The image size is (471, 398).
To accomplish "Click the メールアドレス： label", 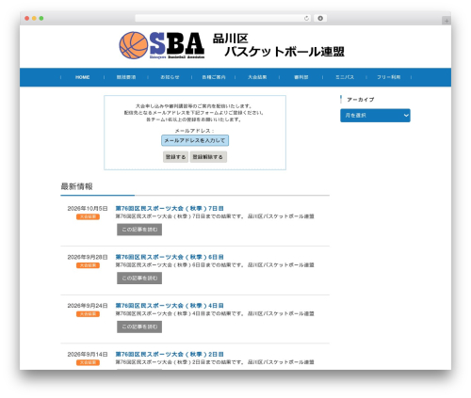I will coord(195,131).
